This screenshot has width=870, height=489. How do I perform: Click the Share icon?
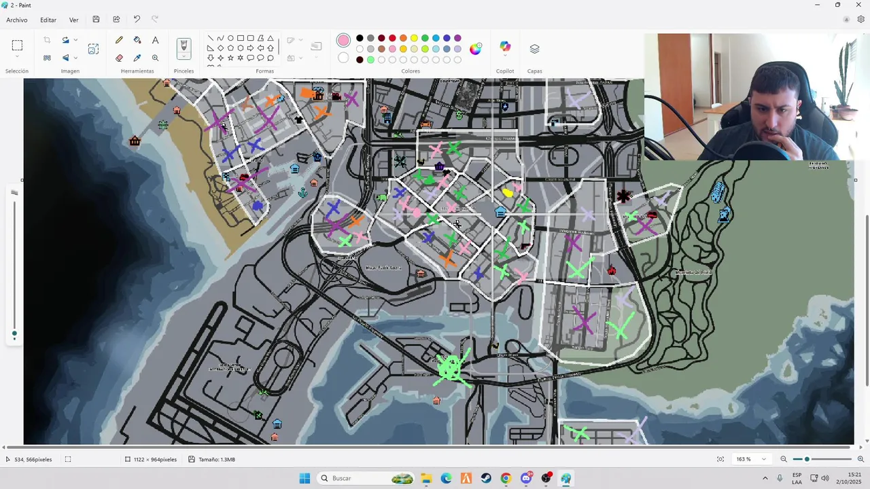tap(116, 20)
